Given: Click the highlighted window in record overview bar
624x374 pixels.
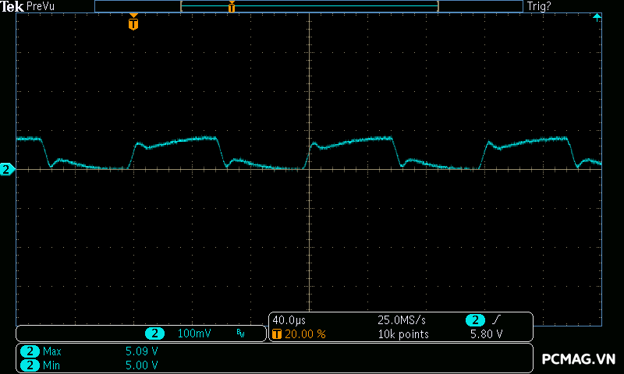Looking at the screenshot, I should 309,6.
